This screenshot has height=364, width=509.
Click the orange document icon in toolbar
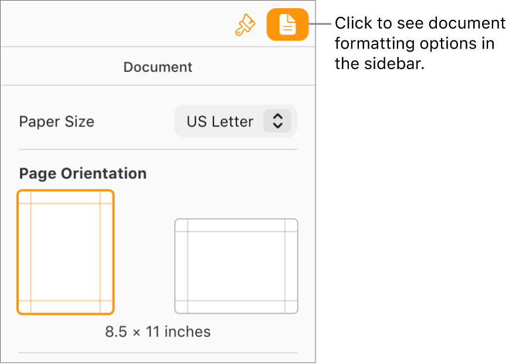287,24
